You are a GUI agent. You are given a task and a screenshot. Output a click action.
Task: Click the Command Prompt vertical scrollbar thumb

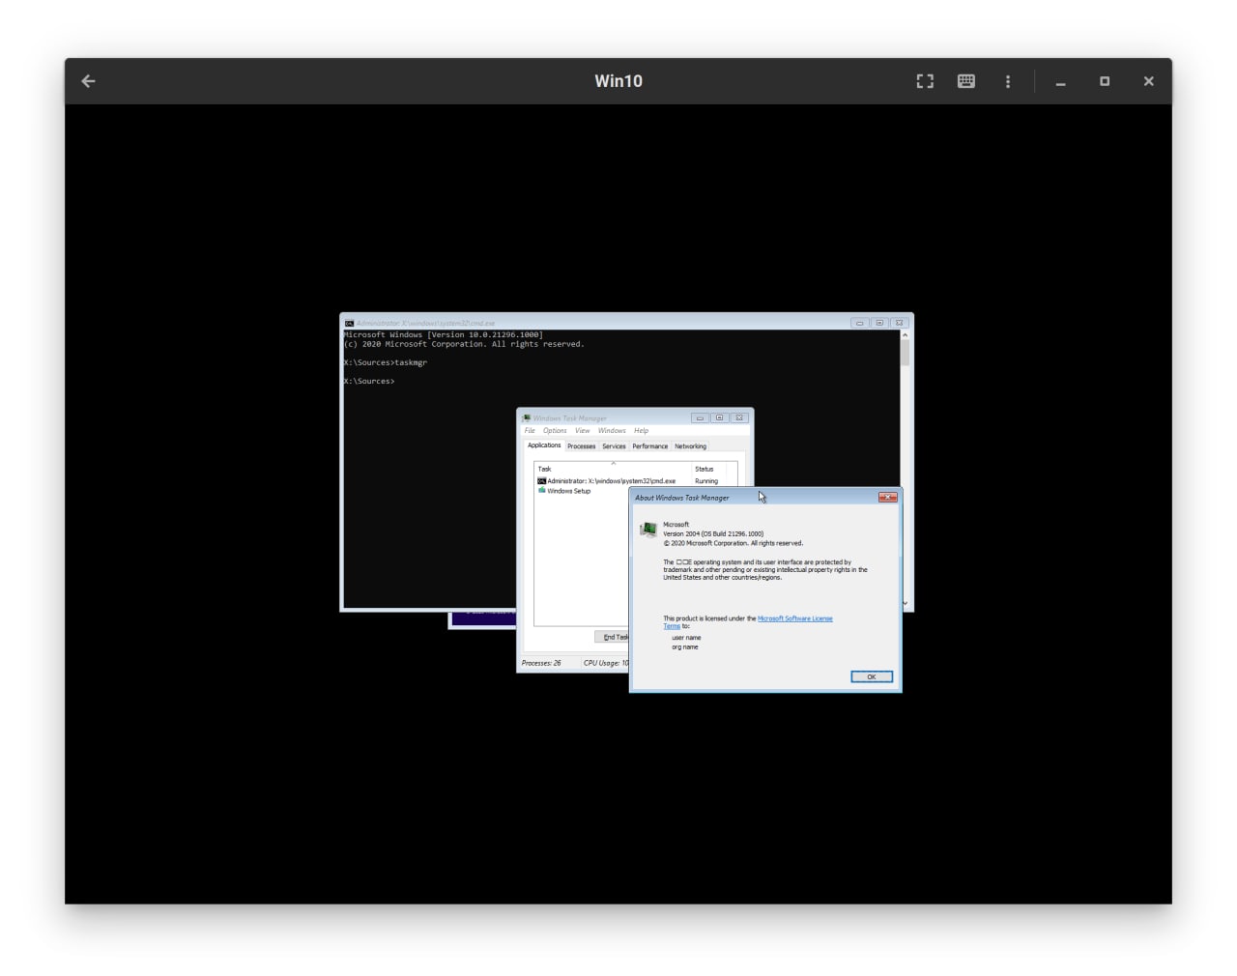(x=905, y=353)
